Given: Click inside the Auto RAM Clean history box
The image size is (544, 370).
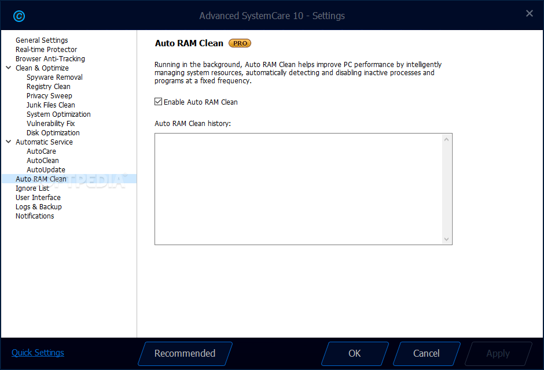Looking at the screenshot, I should point(299,189).
